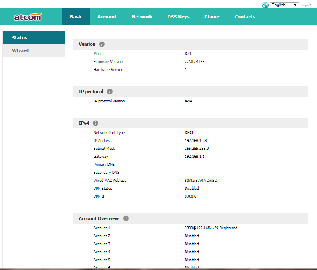Click the Firmware Version label

tap(108, 61)
